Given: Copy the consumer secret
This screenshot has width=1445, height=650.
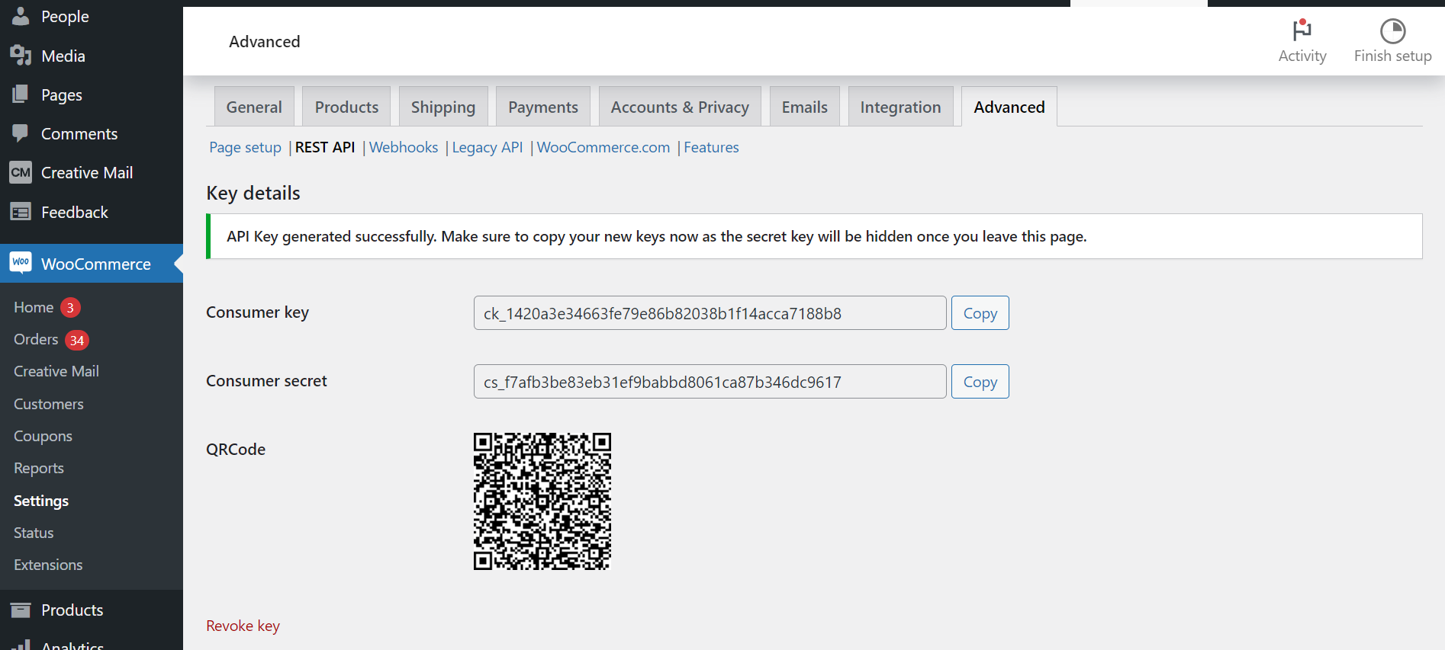Looking at the screenshot, I should [980, 382].
